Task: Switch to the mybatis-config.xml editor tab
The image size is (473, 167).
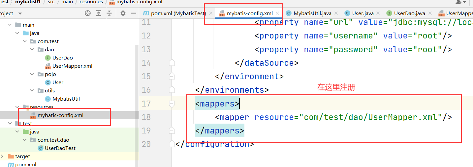Action: [x=250, y=13]
